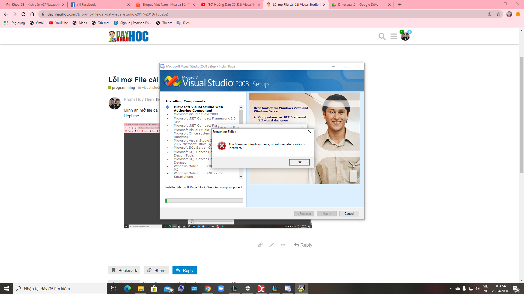Show more post actions with the ellipsis
Viewport: 524px width, 294px height.
(283, 245)
